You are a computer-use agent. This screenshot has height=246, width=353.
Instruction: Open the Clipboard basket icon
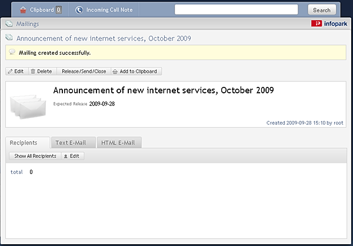coord(23,10)
